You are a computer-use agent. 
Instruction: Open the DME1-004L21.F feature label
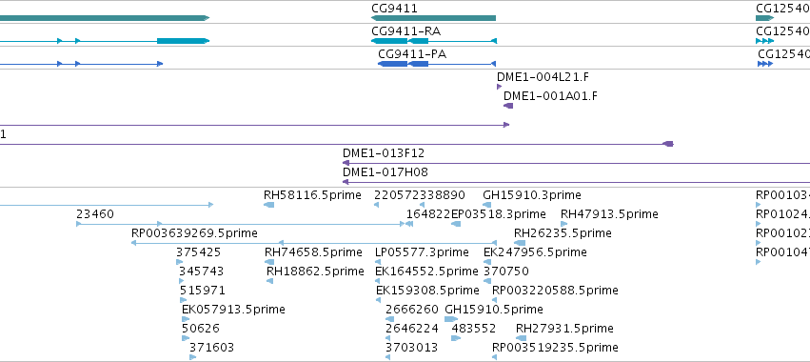pos(543,77)
